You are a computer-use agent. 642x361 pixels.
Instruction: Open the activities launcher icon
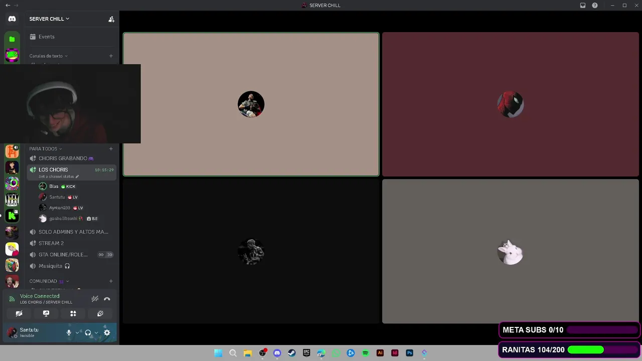tap(73, 313)
